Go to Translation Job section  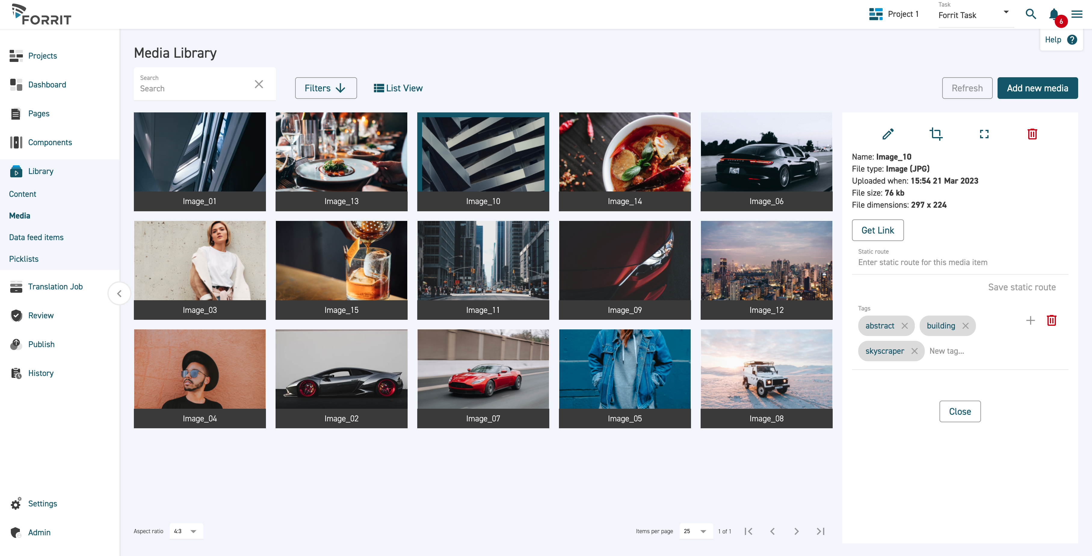55,287
